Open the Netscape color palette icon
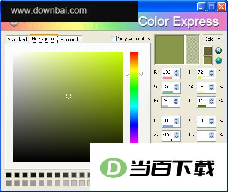This screenshot has height=192, width=228. pyautogui.click(x=218, y=51)
